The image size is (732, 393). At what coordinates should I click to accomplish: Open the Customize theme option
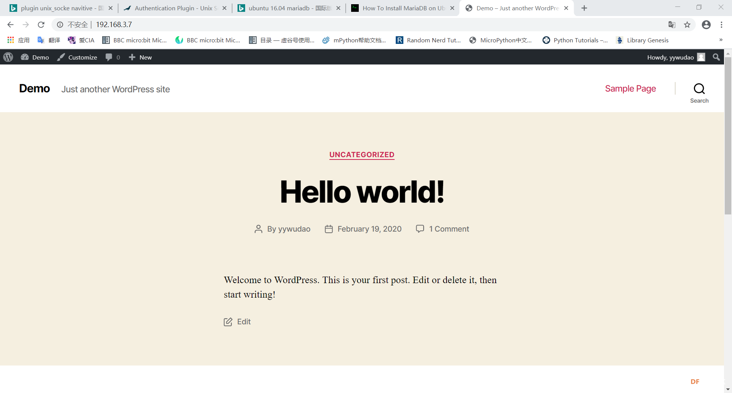click(x=77, y=57)
